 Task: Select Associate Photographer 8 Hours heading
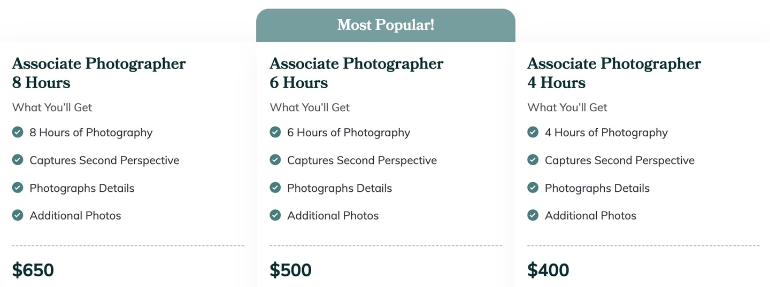99,73
